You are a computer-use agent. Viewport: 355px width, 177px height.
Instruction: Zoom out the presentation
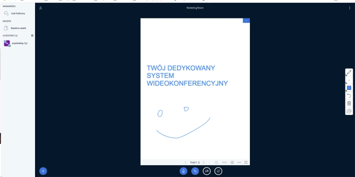216,162
